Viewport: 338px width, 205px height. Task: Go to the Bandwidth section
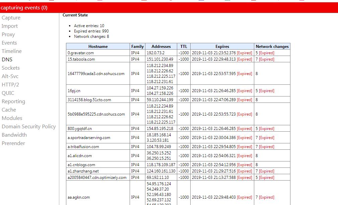point(14,135)
